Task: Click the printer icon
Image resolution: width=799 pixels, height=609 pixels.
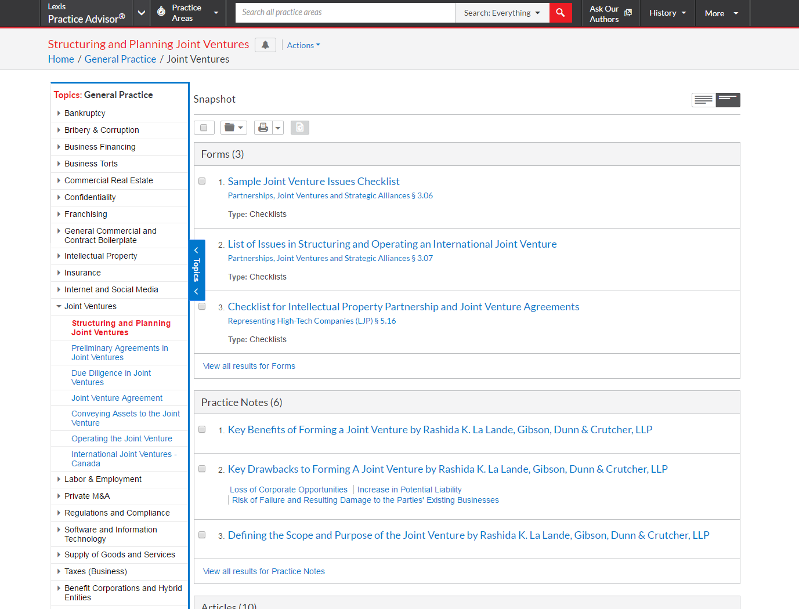Action: (263, 128)
